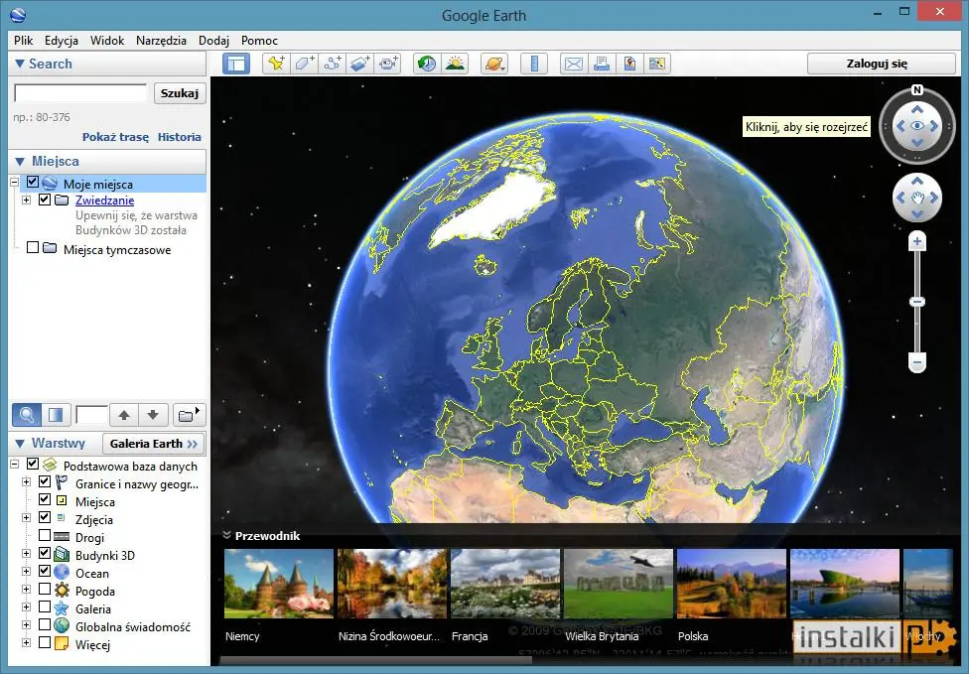Click the Zaloguj się button
The image size is (969, 674).
[882, 64]
